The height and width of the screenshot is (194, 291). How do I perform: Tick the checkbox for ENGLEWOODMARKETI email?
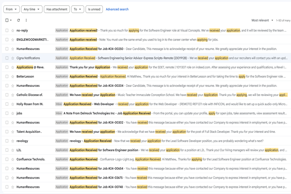click(x=7, y=39)
